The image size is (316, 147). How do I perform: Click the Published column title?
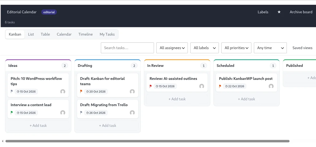(295, 66)
